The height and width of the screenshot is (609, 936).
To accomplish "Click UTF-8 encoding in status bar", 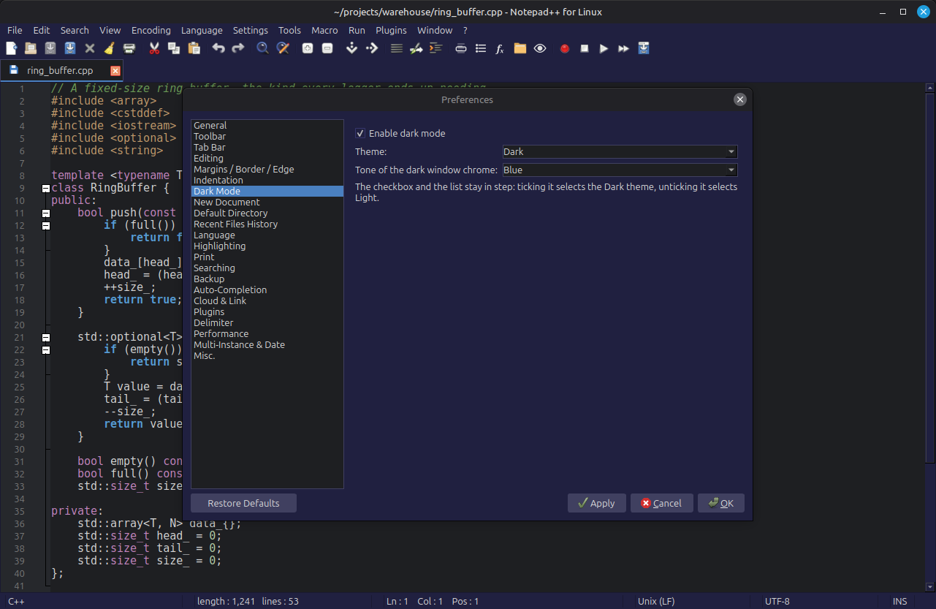I will point(777,602).
